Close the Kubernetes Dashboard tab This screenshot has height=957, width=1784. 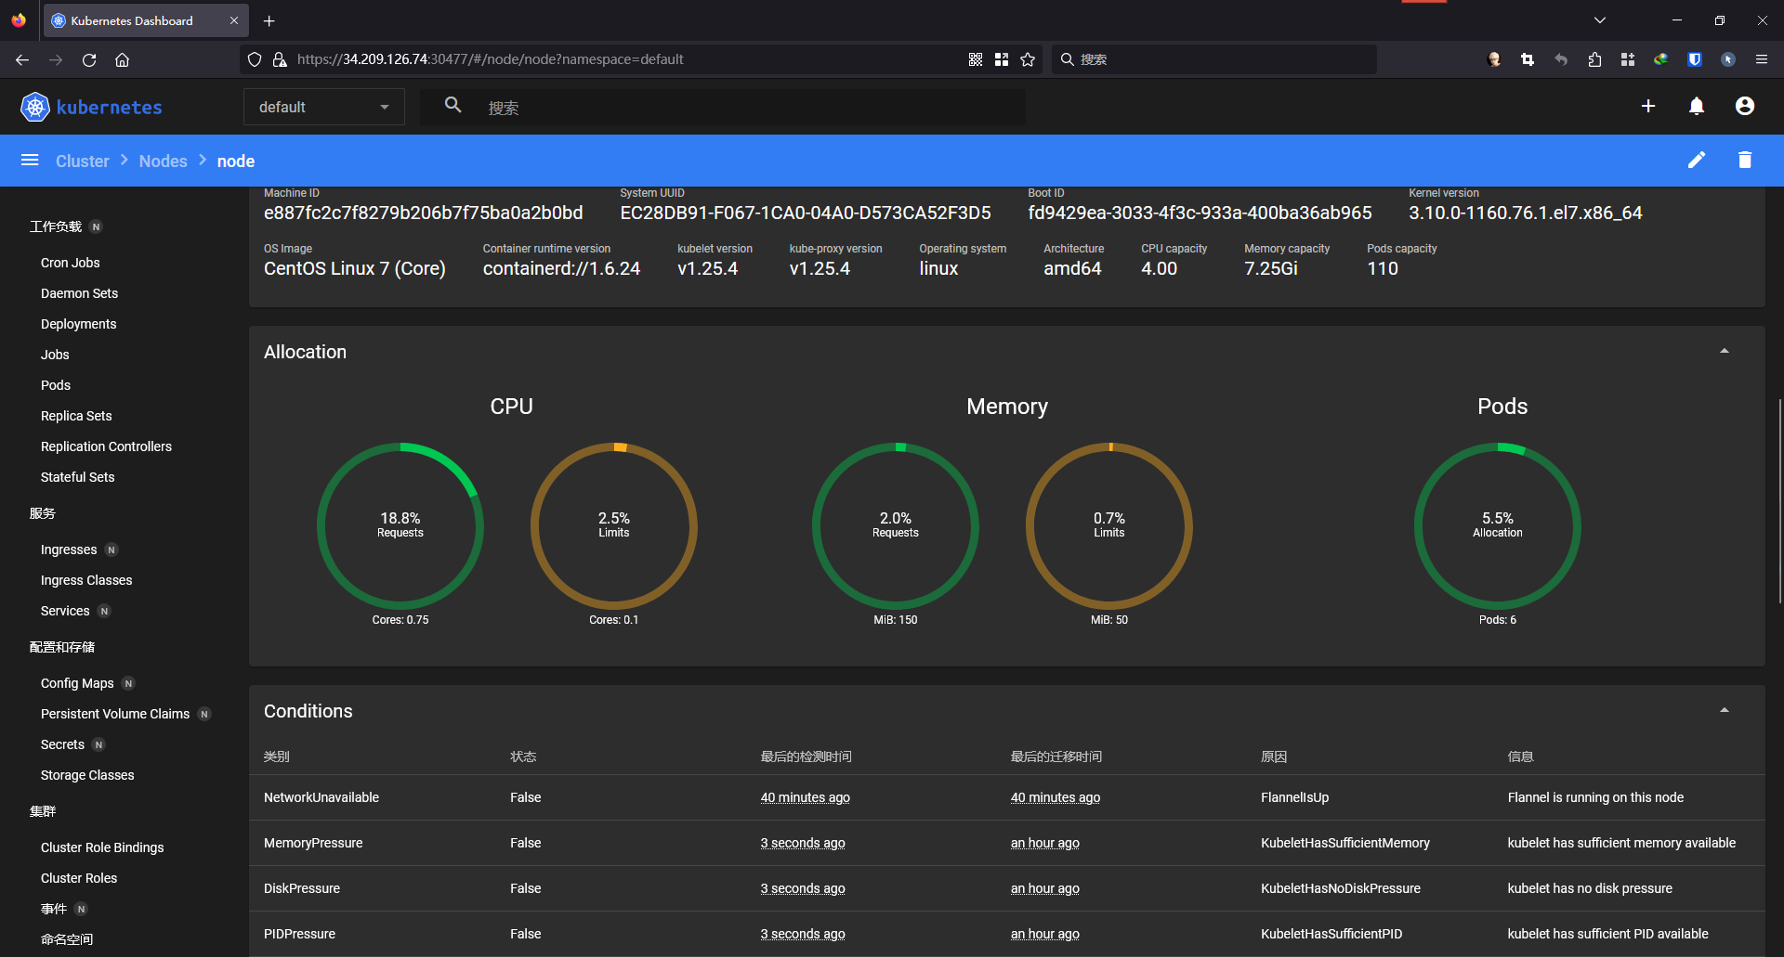click(233, 20)
